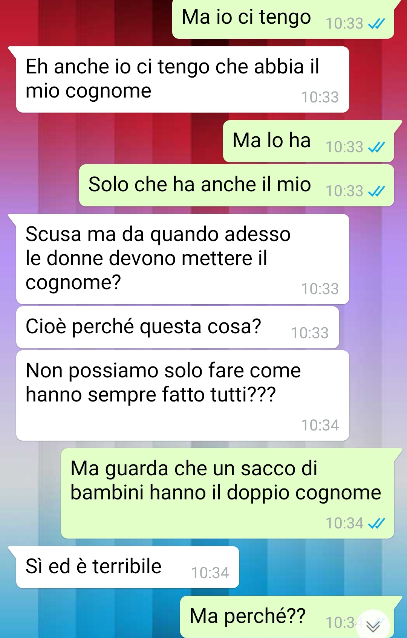Select the 'Sì ed è terribile' message

pos(127,567)
